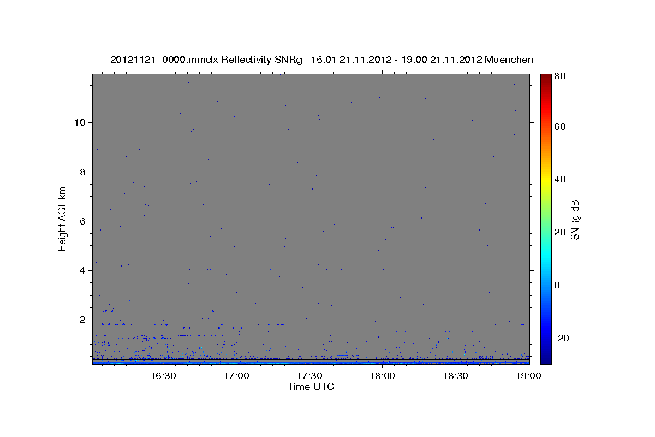Viewport: 655px width, 437px height.
Task: Click the SNRg color scale bar
Action: click(546, 219)
